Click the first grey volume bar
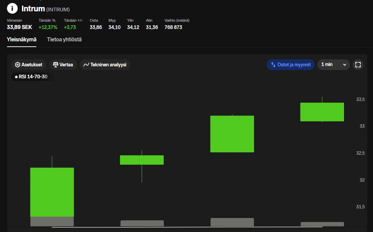The height and width of the screenshot is (232, 373). click(x=52, y=221)
